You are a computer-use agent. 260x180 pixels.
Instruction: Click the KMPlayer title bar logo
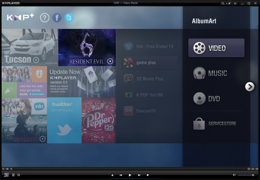pyautogui.click(x=11, y=3)
